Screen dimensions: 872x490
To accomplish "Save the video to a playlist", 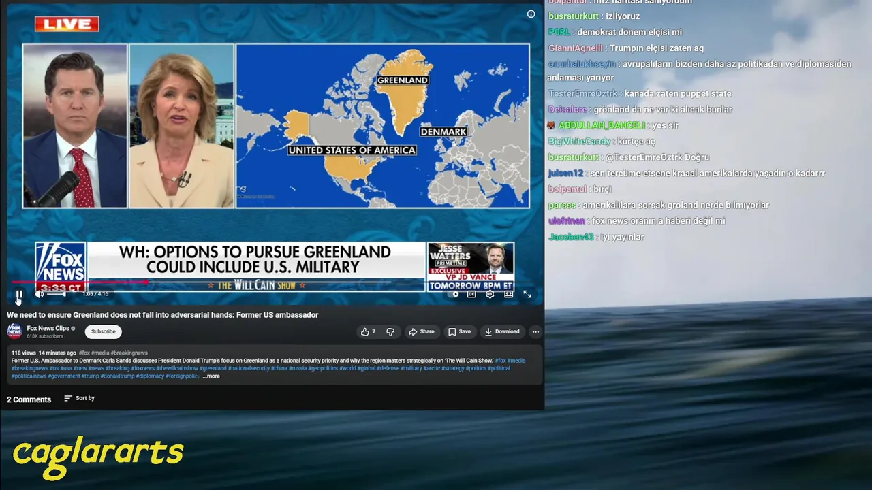I will [x=459, y=331].
